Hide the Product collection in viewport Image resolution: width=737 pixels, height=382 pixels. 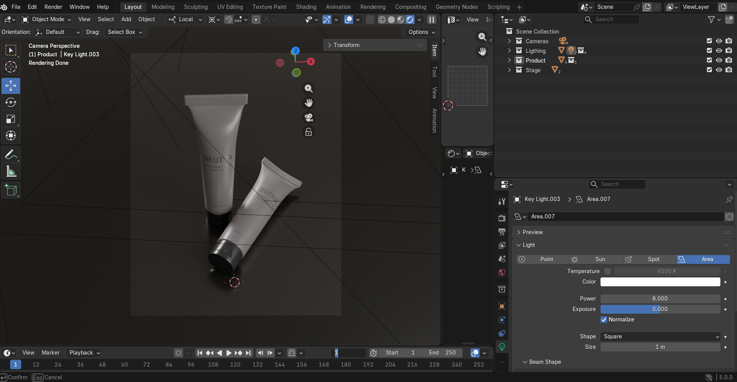pos(719,60)
